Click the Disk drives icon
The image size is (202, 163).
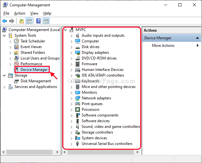click(x=78, y=47)
